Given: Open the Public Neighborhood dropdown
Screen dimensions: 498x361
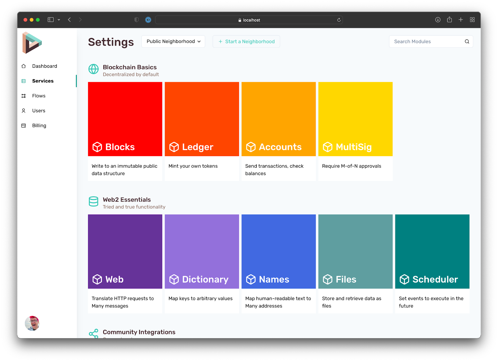Looking at the screenshot, I should tap(173, 42).
